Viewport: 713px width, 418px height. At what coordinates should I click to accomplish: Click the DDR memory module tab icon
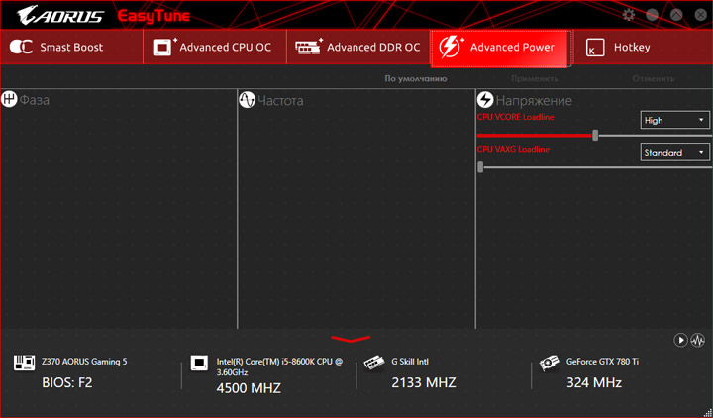tap(309, 47)
